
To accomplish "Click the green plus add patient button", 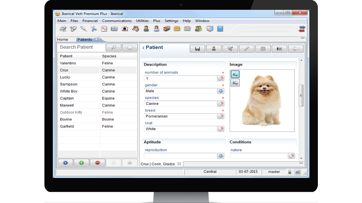I will pyautogui.click(x=81, y=163).
